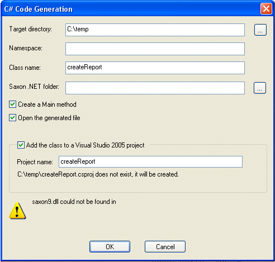Select the Class name input box

155,68
